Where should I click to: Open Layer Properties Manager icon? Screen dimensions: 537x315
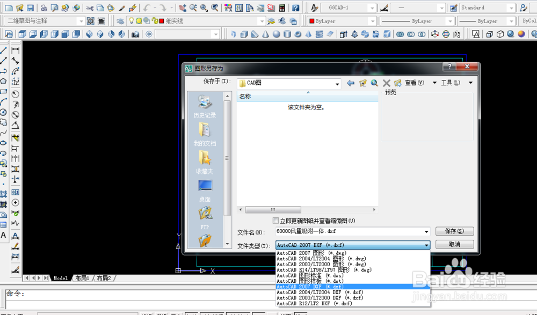pyautogui.click(x=120, y=21)
